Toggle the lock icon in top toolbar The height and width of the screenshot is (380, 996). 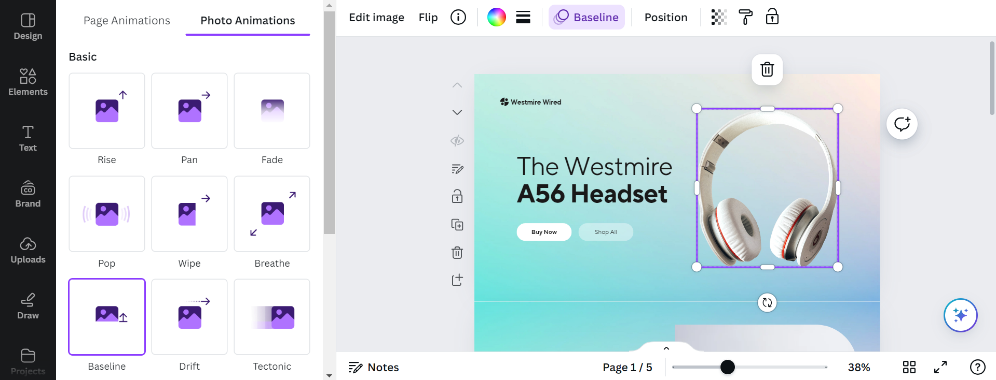point(772,17)
